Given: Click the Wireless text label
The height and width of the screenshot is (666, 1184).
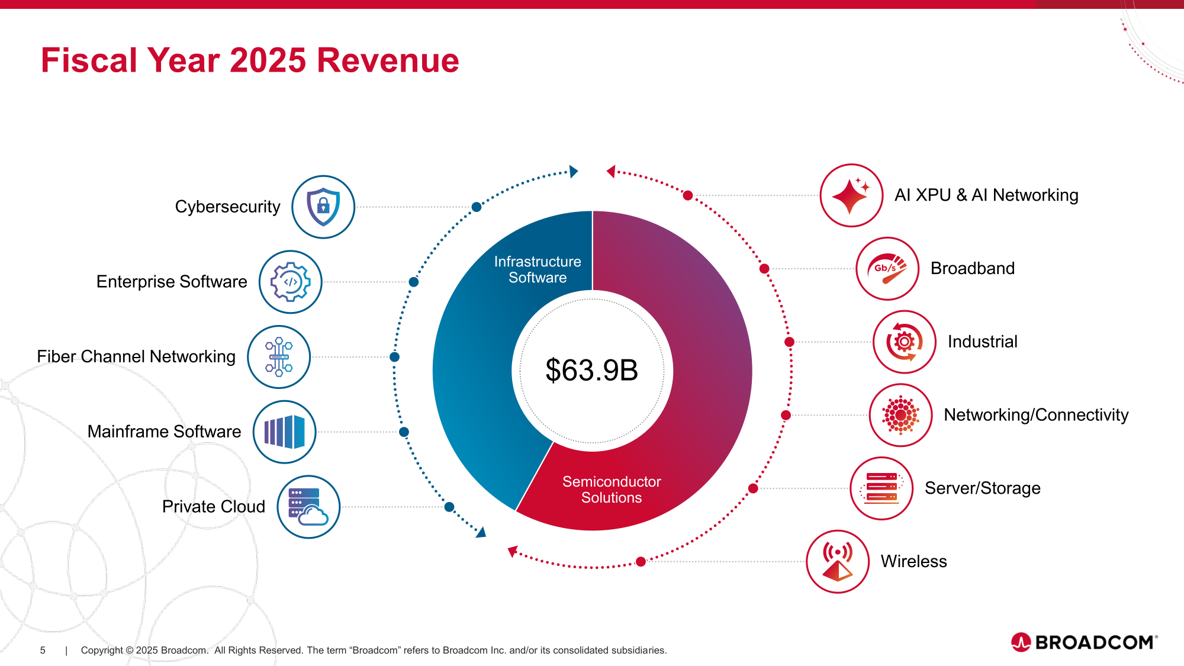Looking at the screenshot, I should pyautogui.click(x=913, y=561).
